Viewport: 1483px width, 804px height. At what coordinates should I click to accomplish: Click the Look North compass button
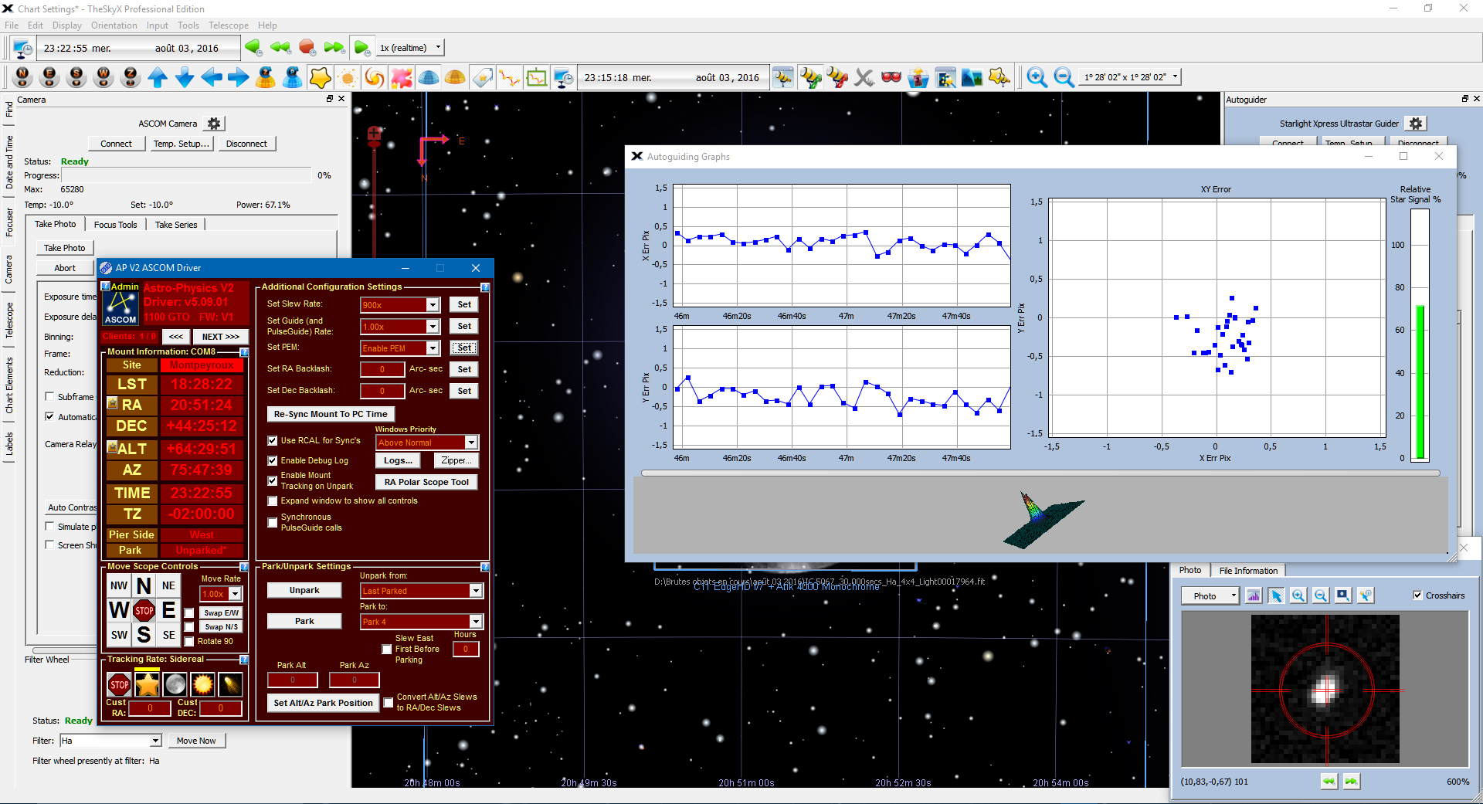(23, 77)
